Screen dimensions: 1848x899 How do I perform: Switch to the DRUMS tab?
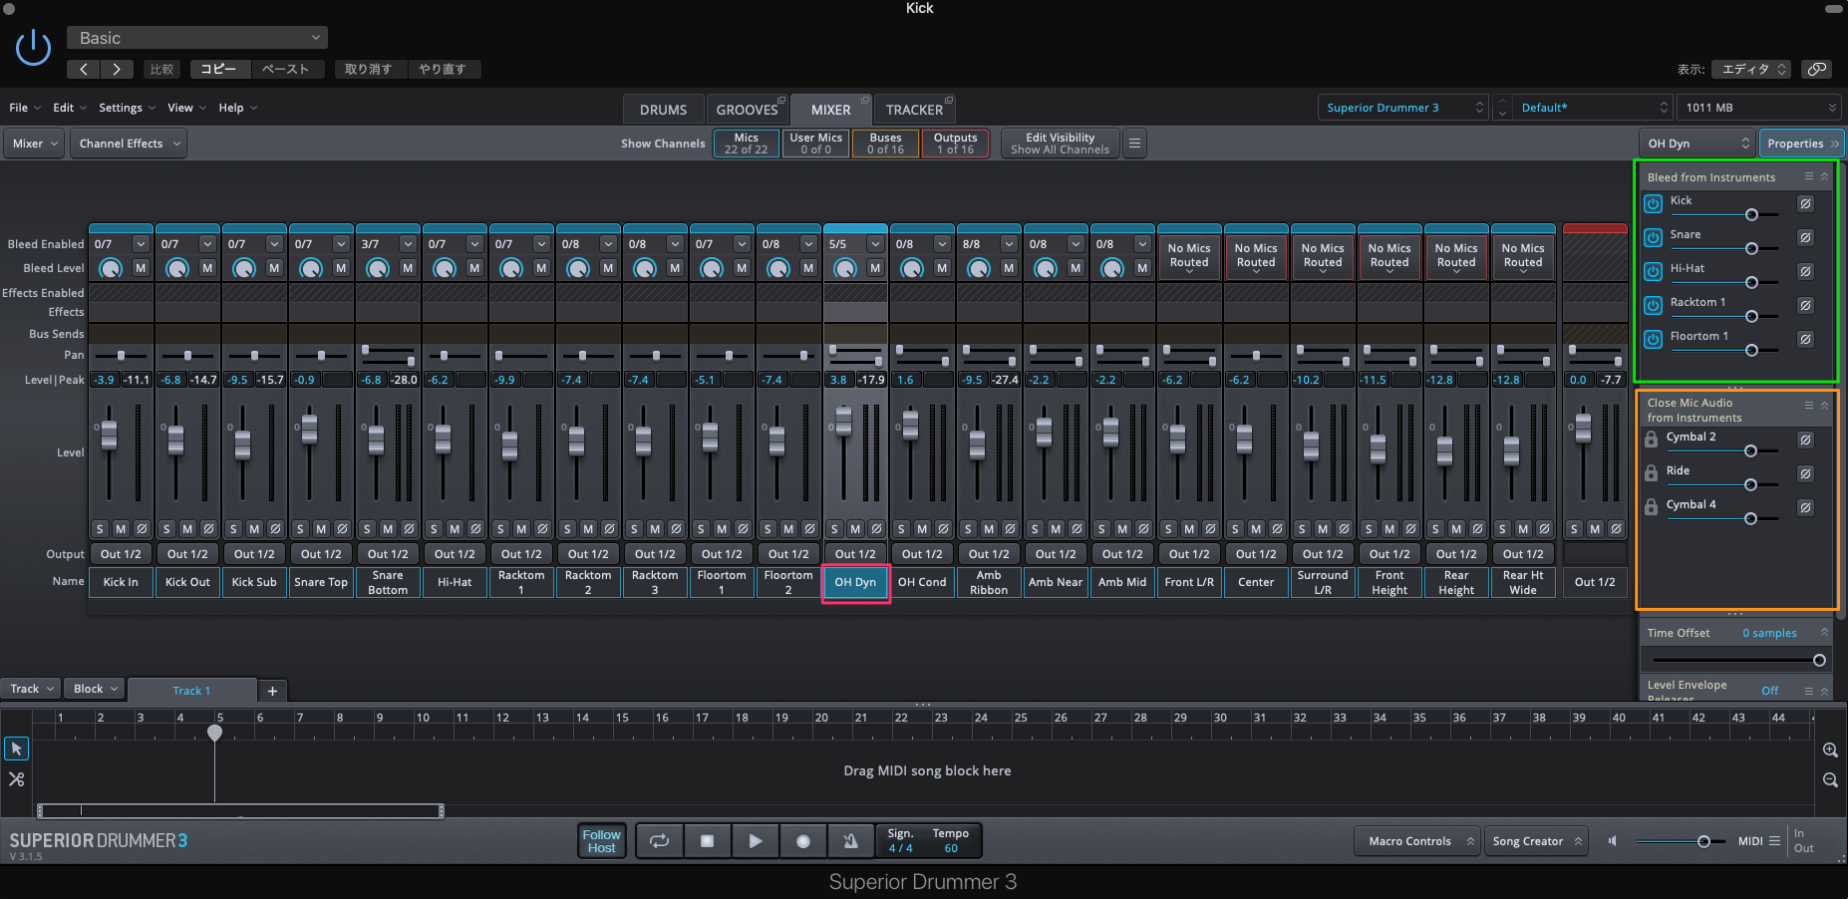[663, 110]
